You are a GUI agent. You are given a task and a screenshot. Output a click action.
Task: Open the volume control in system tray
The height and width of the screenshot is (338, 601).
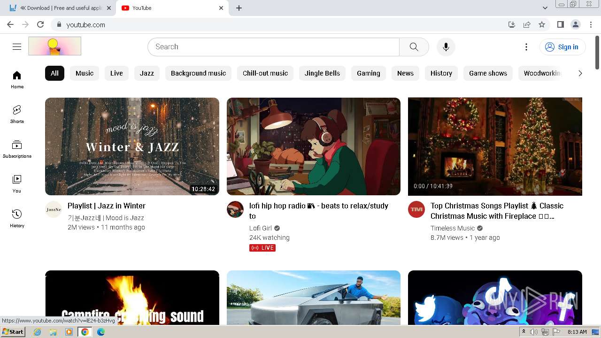pos(534,331)
